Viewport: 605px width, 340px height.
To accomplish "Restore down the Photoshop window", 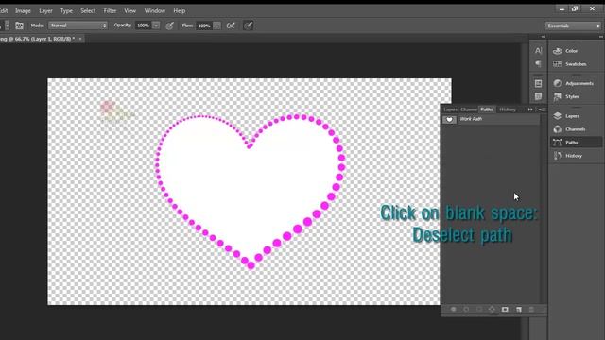I will click(x=575, y=8).
